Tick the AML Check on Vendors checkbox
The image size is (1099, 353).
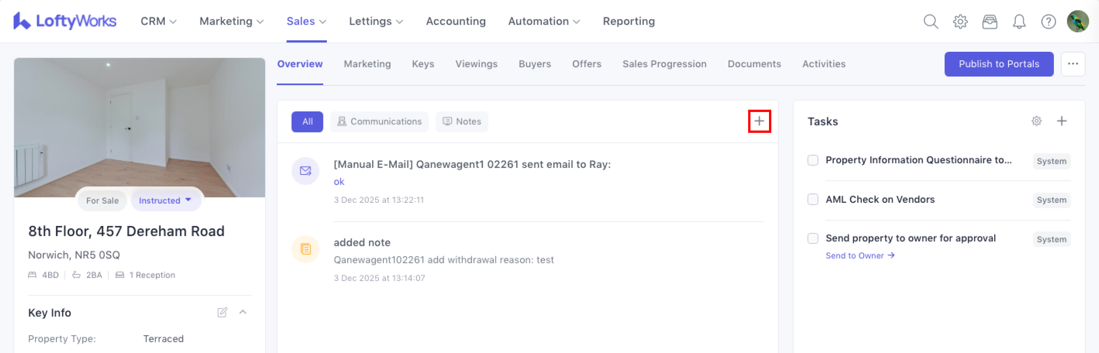(x=813, y=200)
